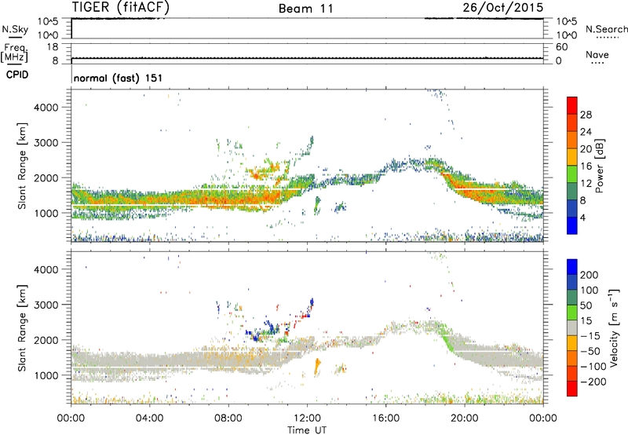628x435 pixels.
Task: Click the '12:00' time tick label
Action: [x=307, y=419]
